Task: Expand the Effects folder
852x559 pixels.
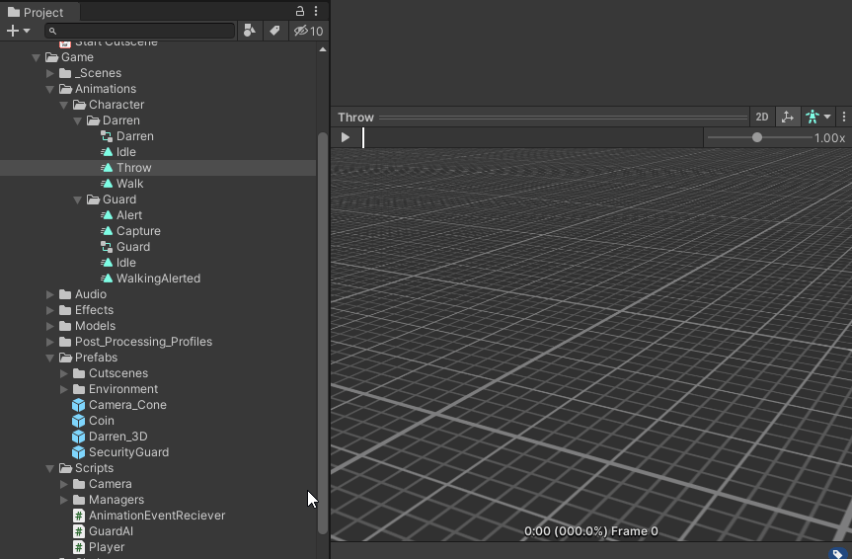Action: tap(50, 310)
